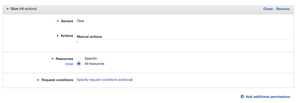Expand the Service section triangle
Viewport: 298px width, 103px height.
[x=58, y=21]
